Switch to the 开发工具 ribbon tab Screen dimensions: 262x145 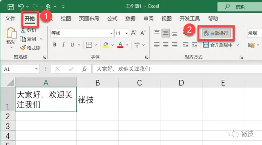[190, 19]
